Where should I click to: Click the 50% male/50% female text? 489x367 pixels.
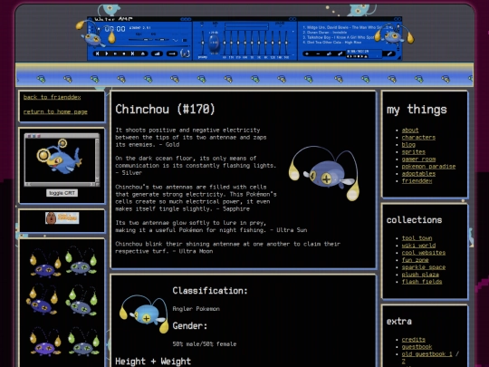[205, 344]
